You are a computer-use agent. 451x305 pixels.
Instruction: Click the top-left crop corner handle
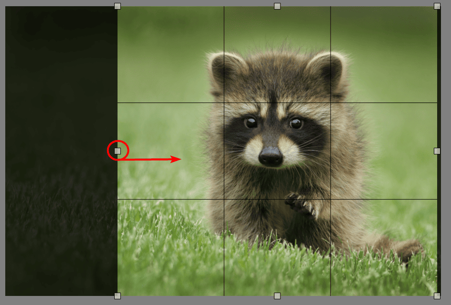click(118, 6)
